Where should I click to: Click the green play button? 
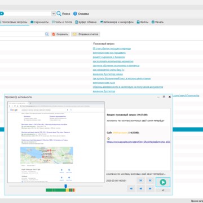click(163, 182)
